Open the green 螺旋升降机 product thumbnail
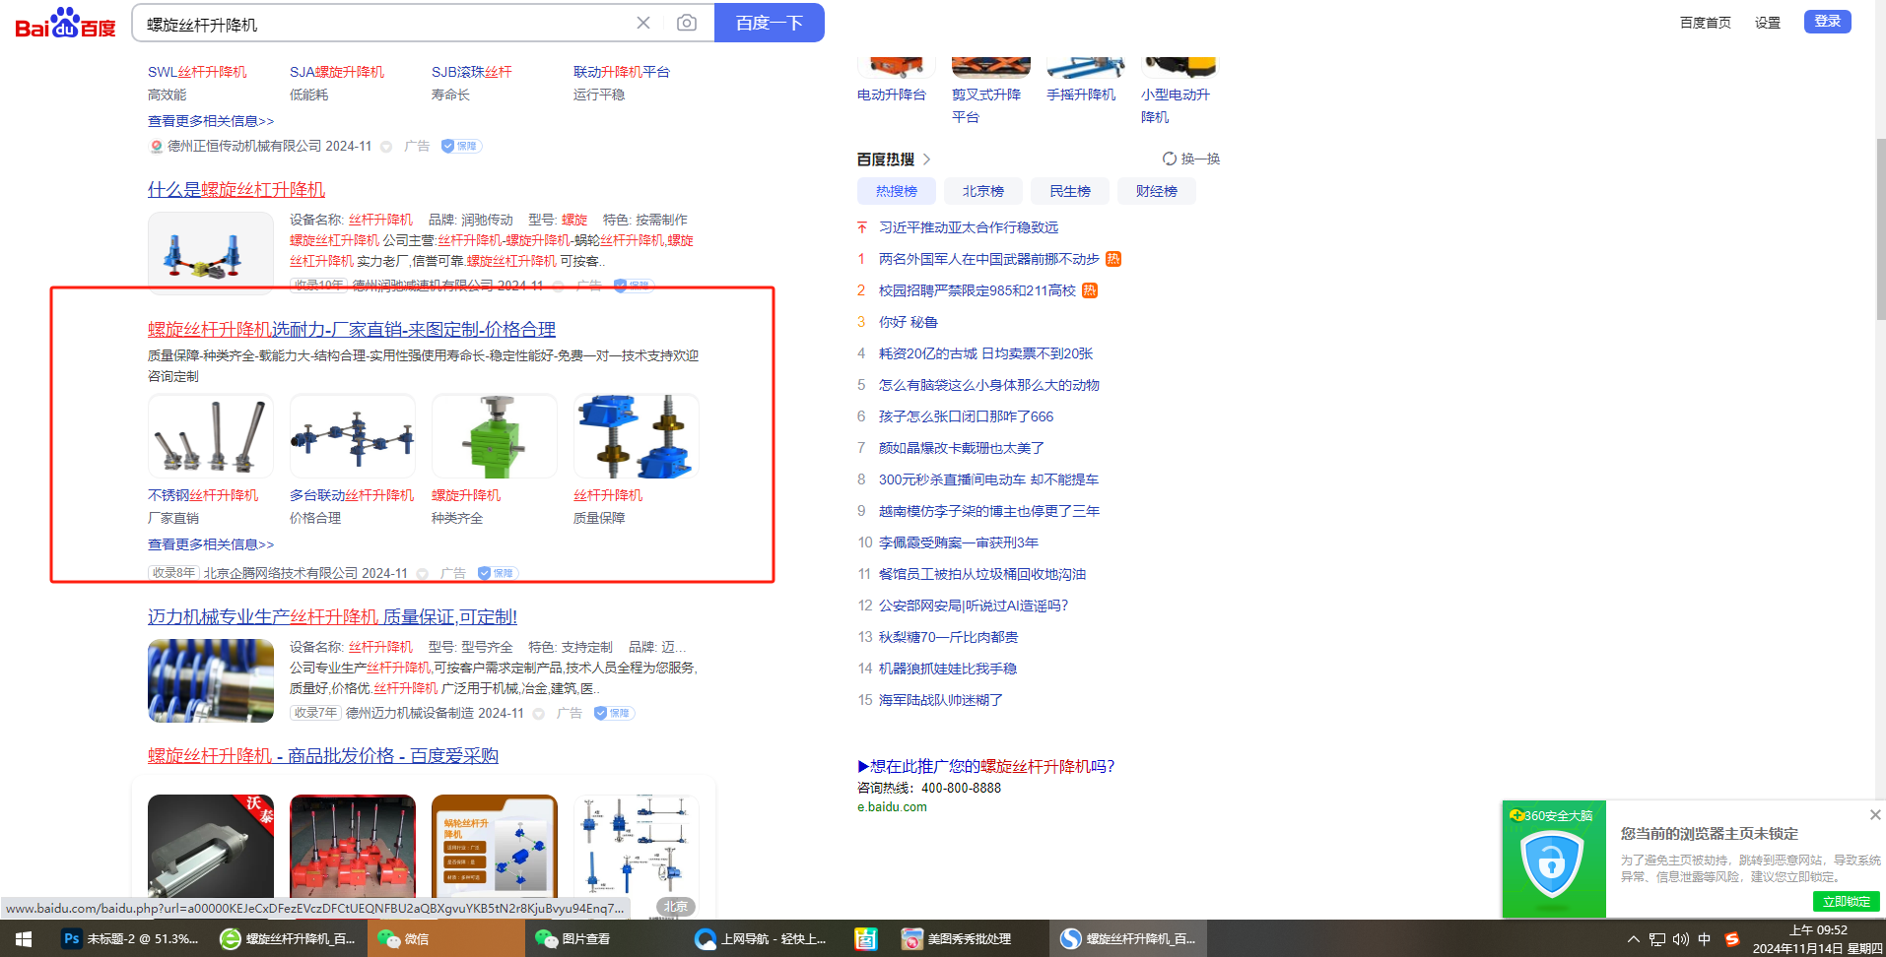This screenshot has height=957, width=1886. 495,436
